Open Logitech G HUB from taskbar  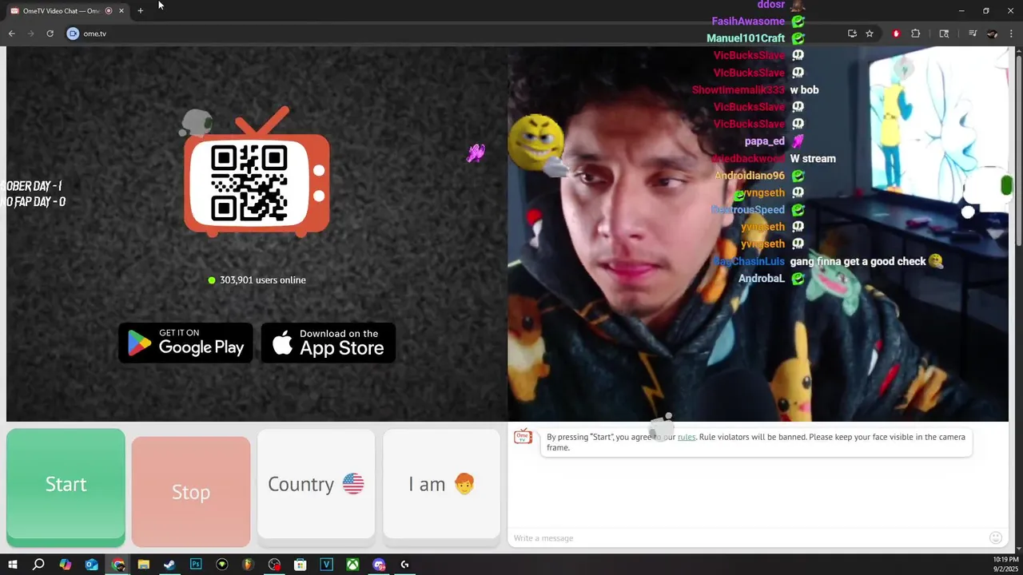coord(404,565)
